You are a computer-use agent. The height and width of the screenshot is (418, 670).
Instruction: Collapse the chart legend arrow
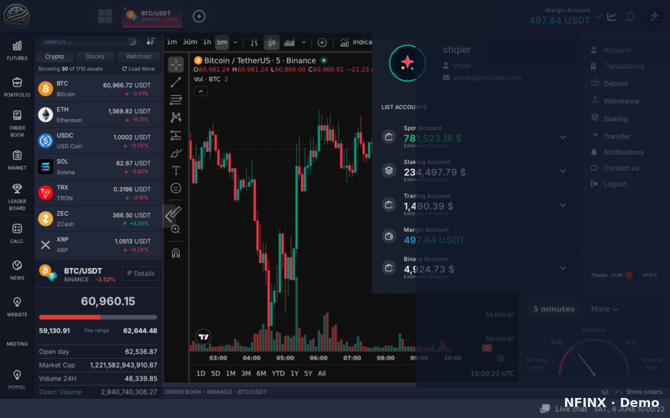200,91
